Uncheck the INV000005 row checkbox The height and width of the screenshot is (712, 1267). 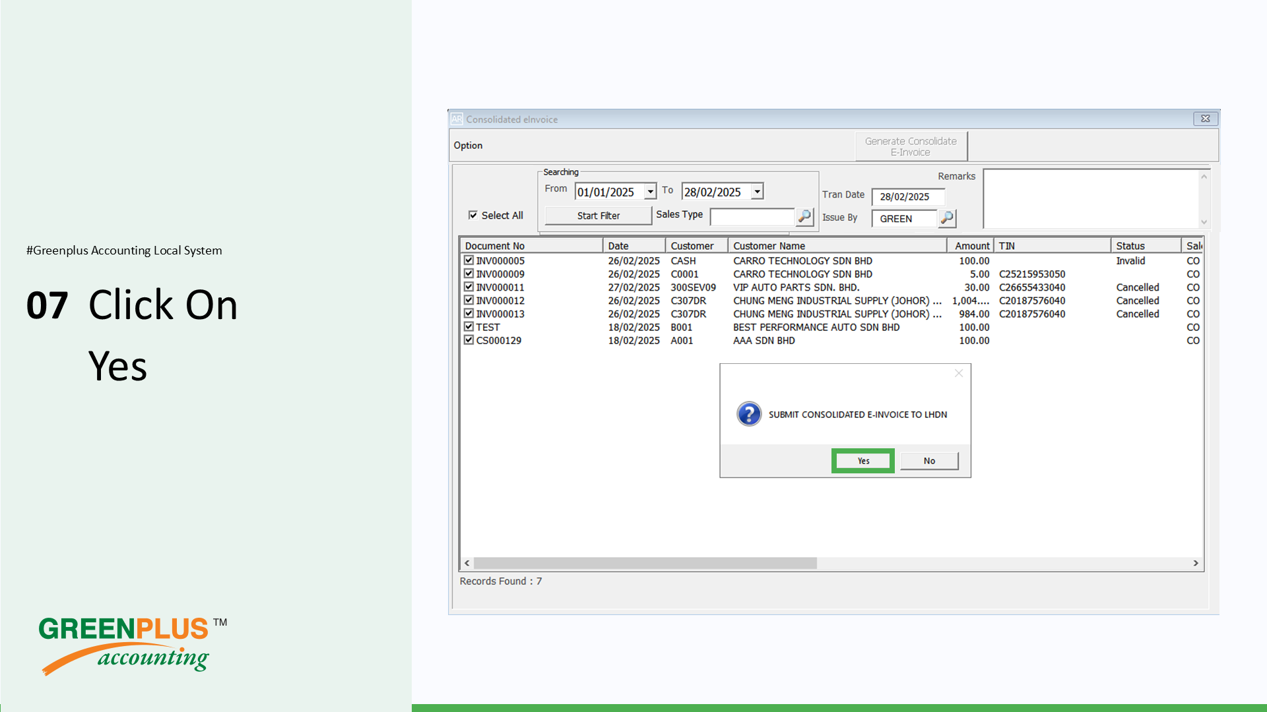469,260
